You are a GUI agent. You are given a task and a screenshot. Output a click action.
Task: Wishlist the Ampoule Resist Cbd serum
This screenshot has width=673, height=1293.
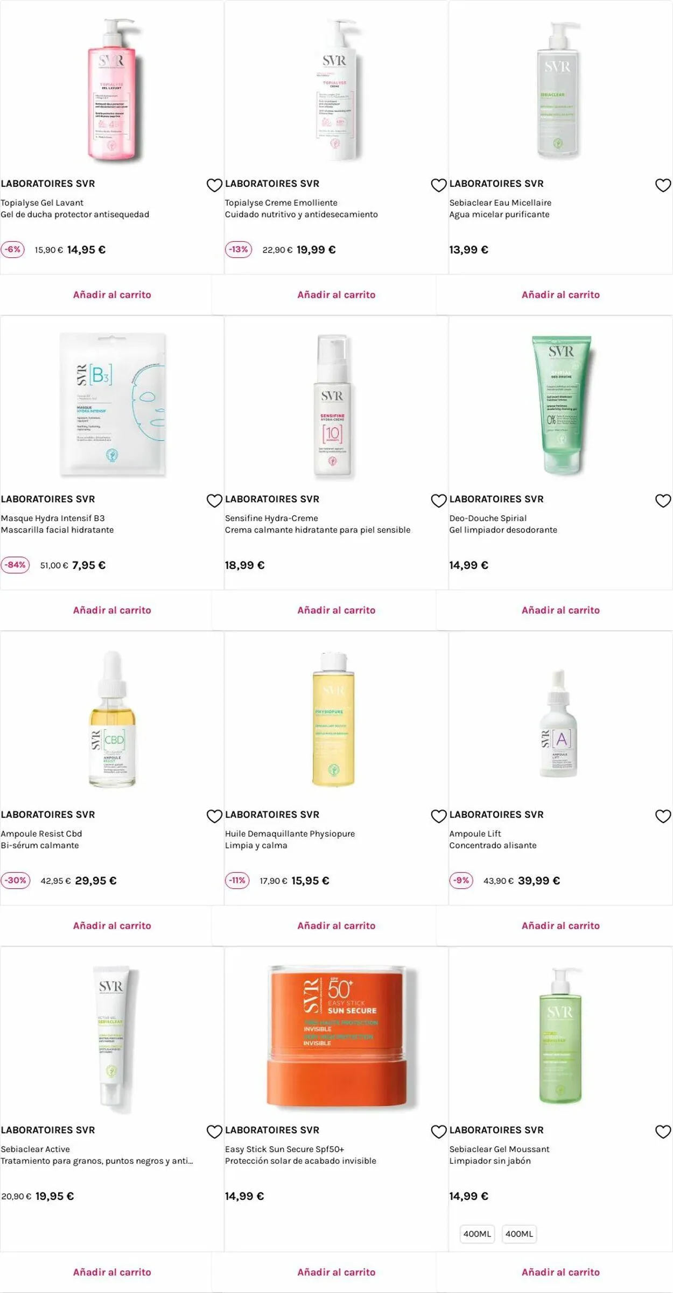[214, 816]
